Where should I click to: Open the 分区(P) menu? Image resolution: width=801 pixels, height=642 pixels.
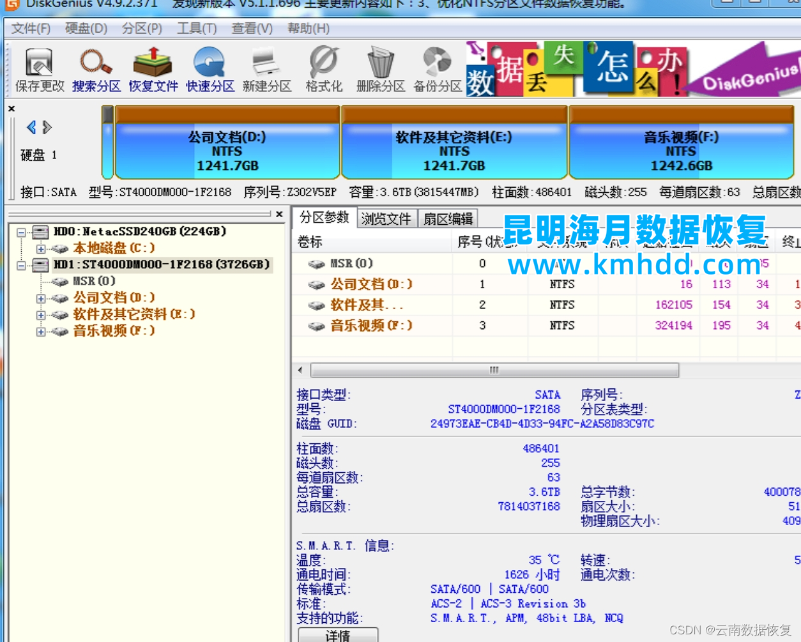coord(142,29)
